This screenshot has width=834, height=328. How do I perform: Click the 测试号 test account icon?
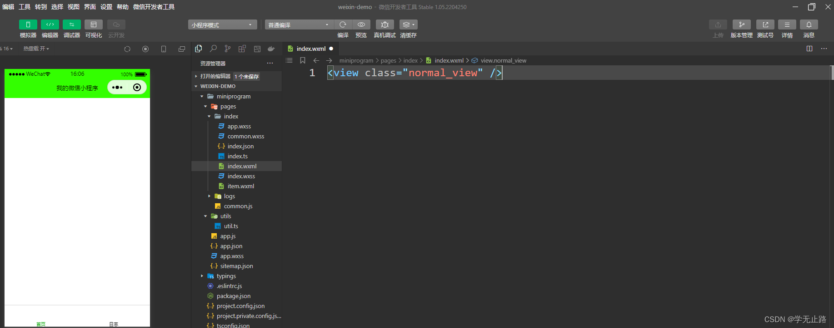[765, 24]
